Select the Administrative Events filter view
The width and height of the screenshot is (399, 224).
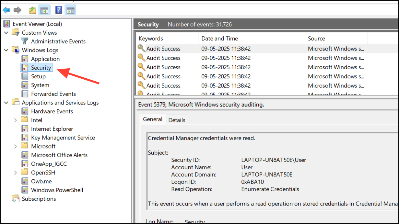58,41
